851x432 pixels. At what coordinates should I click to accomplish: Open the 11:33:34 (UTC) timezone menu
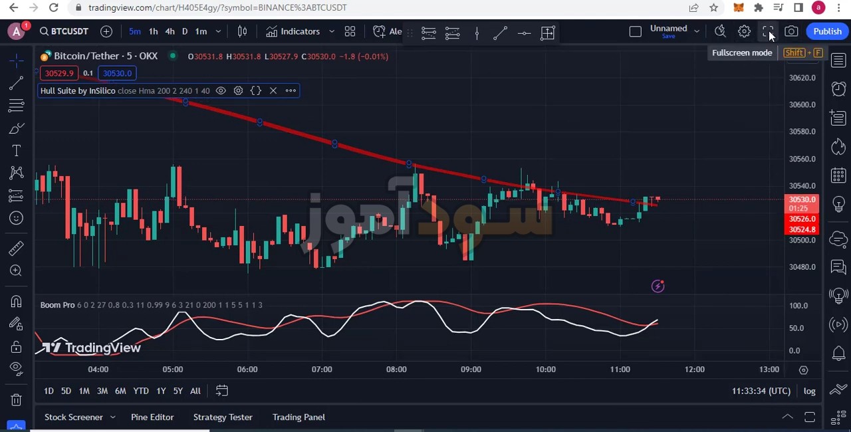761,391
